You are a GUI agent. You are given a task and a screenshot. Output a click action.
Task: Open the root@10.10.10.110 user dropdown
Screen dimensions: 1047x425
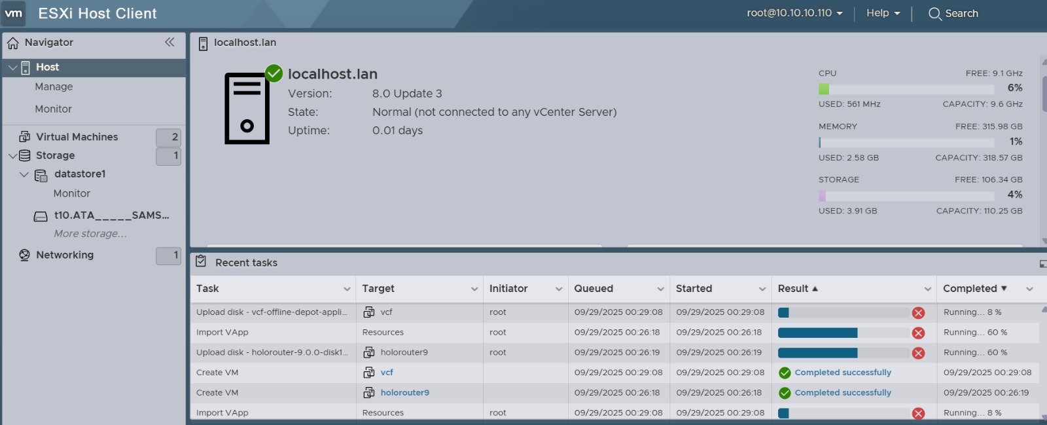[x=794, y=13]
